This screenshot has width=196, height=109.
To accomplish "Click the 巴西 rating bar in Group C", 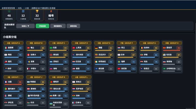I will (x=59, y=50).
